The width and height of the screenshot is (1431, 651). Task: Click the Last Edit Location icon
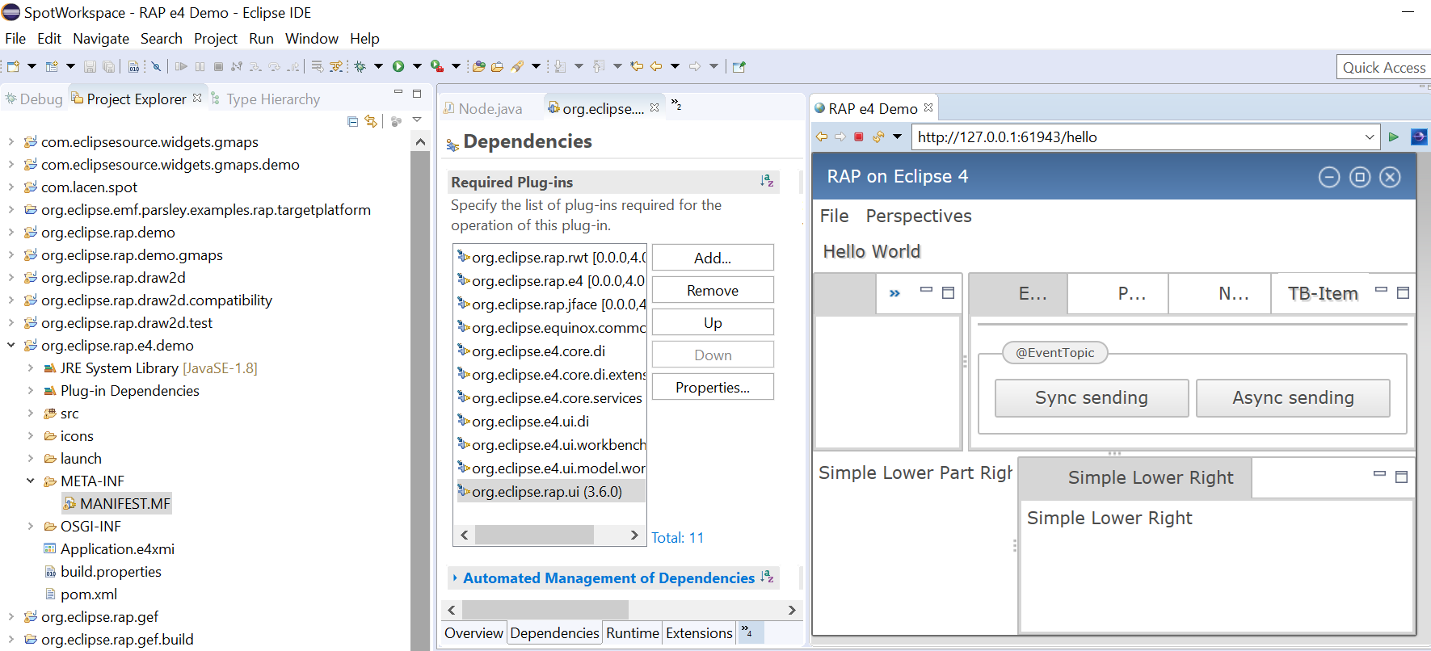637,67
